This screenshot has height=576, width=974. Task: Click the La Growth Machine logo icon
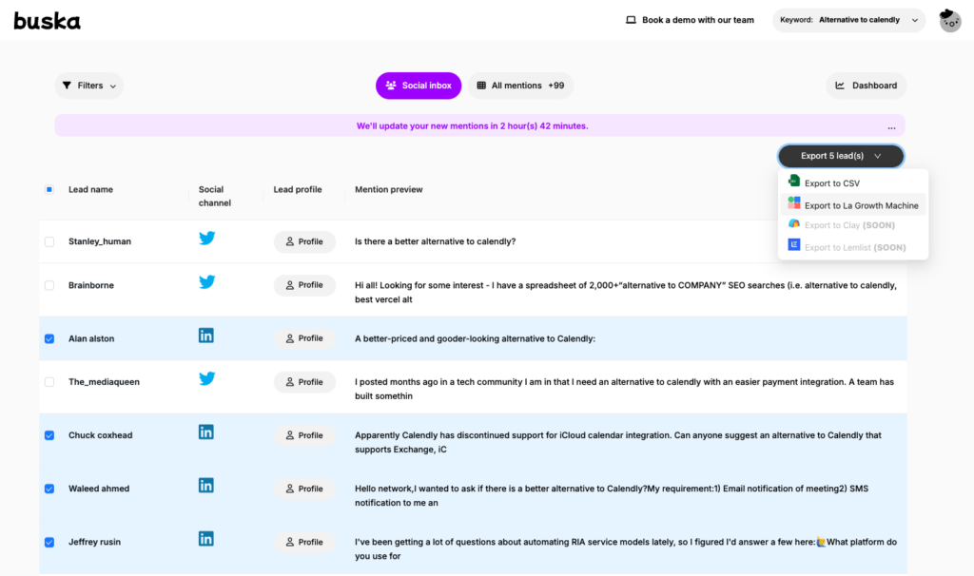pos(794,203)
